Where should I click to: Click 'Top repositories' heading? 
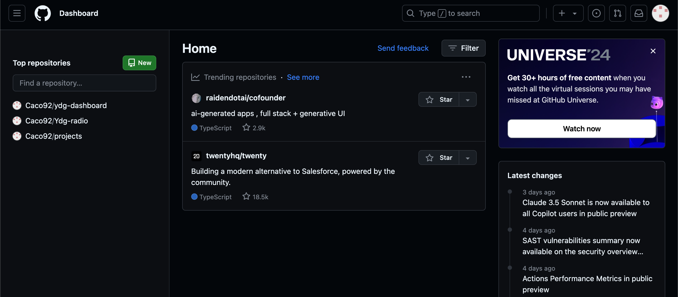(42, 63)
